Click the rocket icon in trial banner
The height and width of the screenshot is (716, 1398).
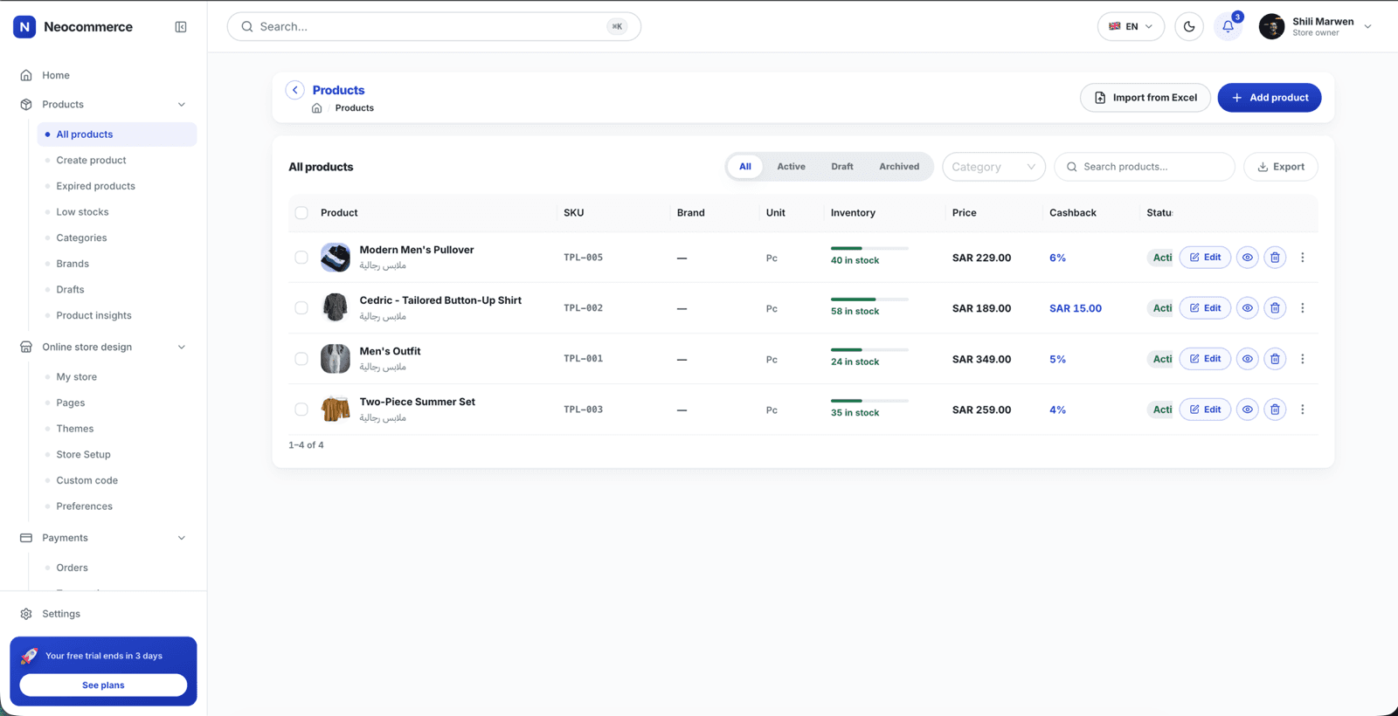coord(30,656)
